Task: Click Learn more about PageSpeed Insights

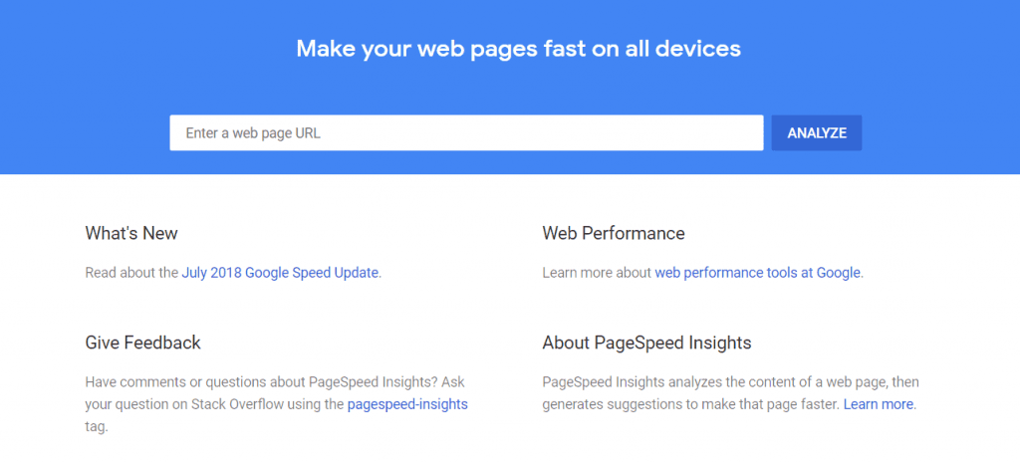Action: click(x=878, y=404)
